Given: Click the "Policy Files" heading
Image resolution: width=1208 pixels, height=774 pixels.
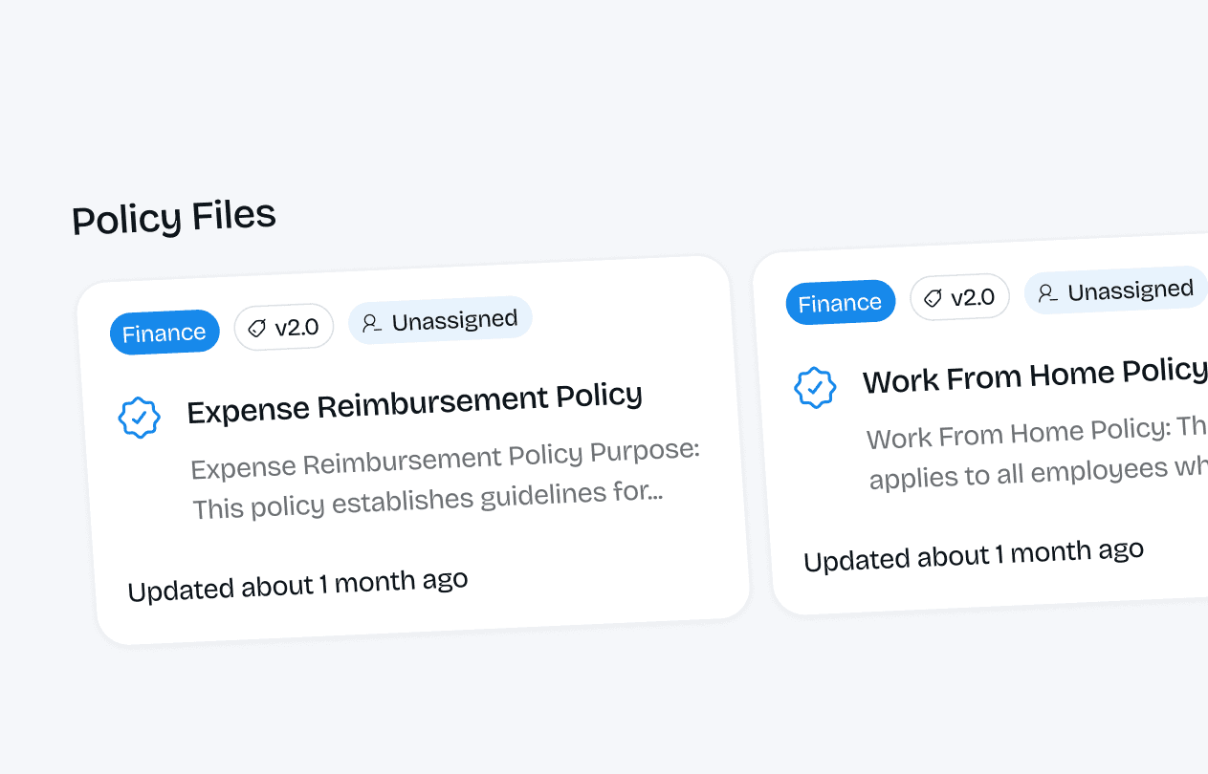Looking at the screenshot, I should (x=174, y=217).
